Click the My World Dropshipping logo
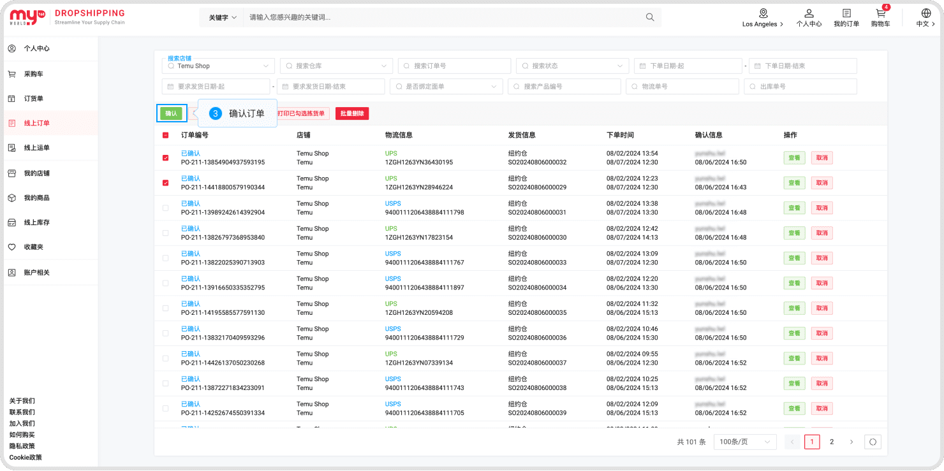This screenshot has height=471, width=944. (67, 17)
